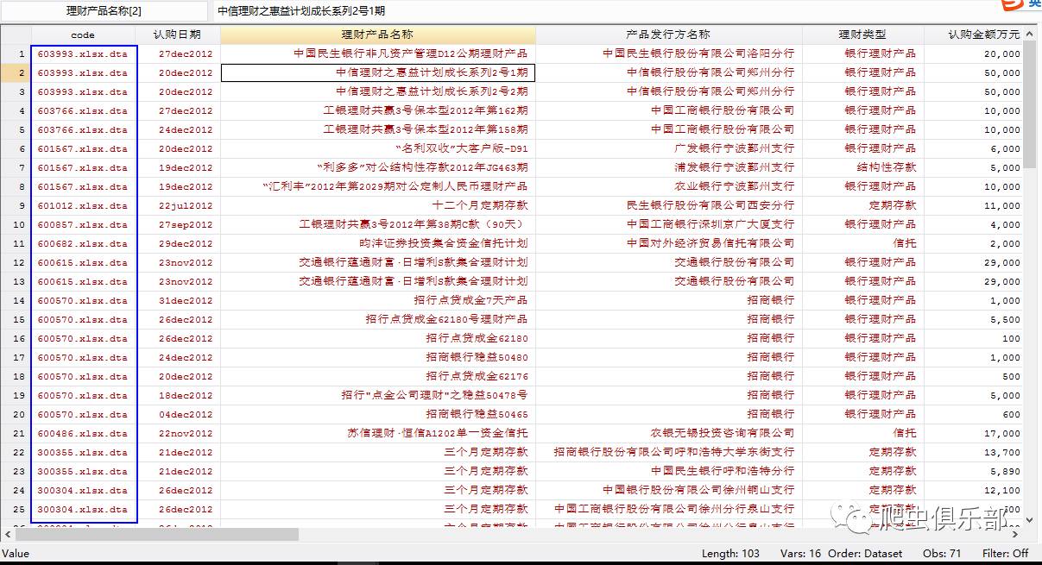Image resolution: width=1042 pixels, height=565 pixels.
Task: Click the 中信理财之惠益计划成长系列2号2期 cell
Action: (x=378, y=91)
